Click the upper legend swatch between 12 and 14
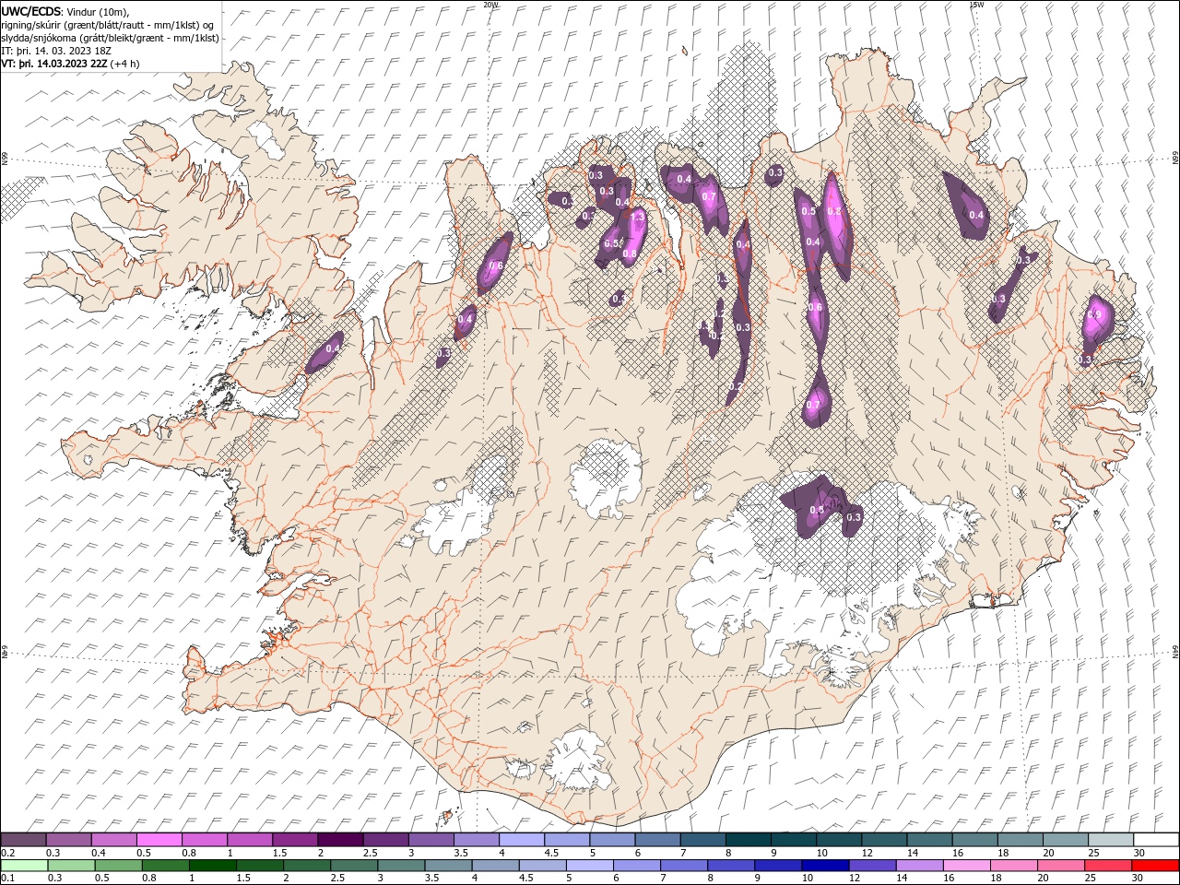The image size is (1180, 885). (884, 840)
